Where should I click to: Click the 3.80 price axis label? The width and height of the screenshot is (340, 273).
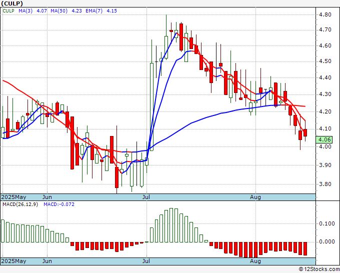tap(325, 184)
